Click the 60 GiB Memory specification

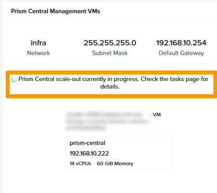tap(115, 163)
